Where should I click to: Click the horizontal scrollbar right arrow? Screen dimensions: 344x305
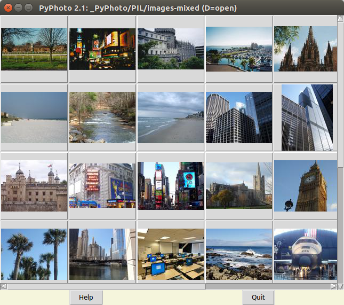coord(334,286)
